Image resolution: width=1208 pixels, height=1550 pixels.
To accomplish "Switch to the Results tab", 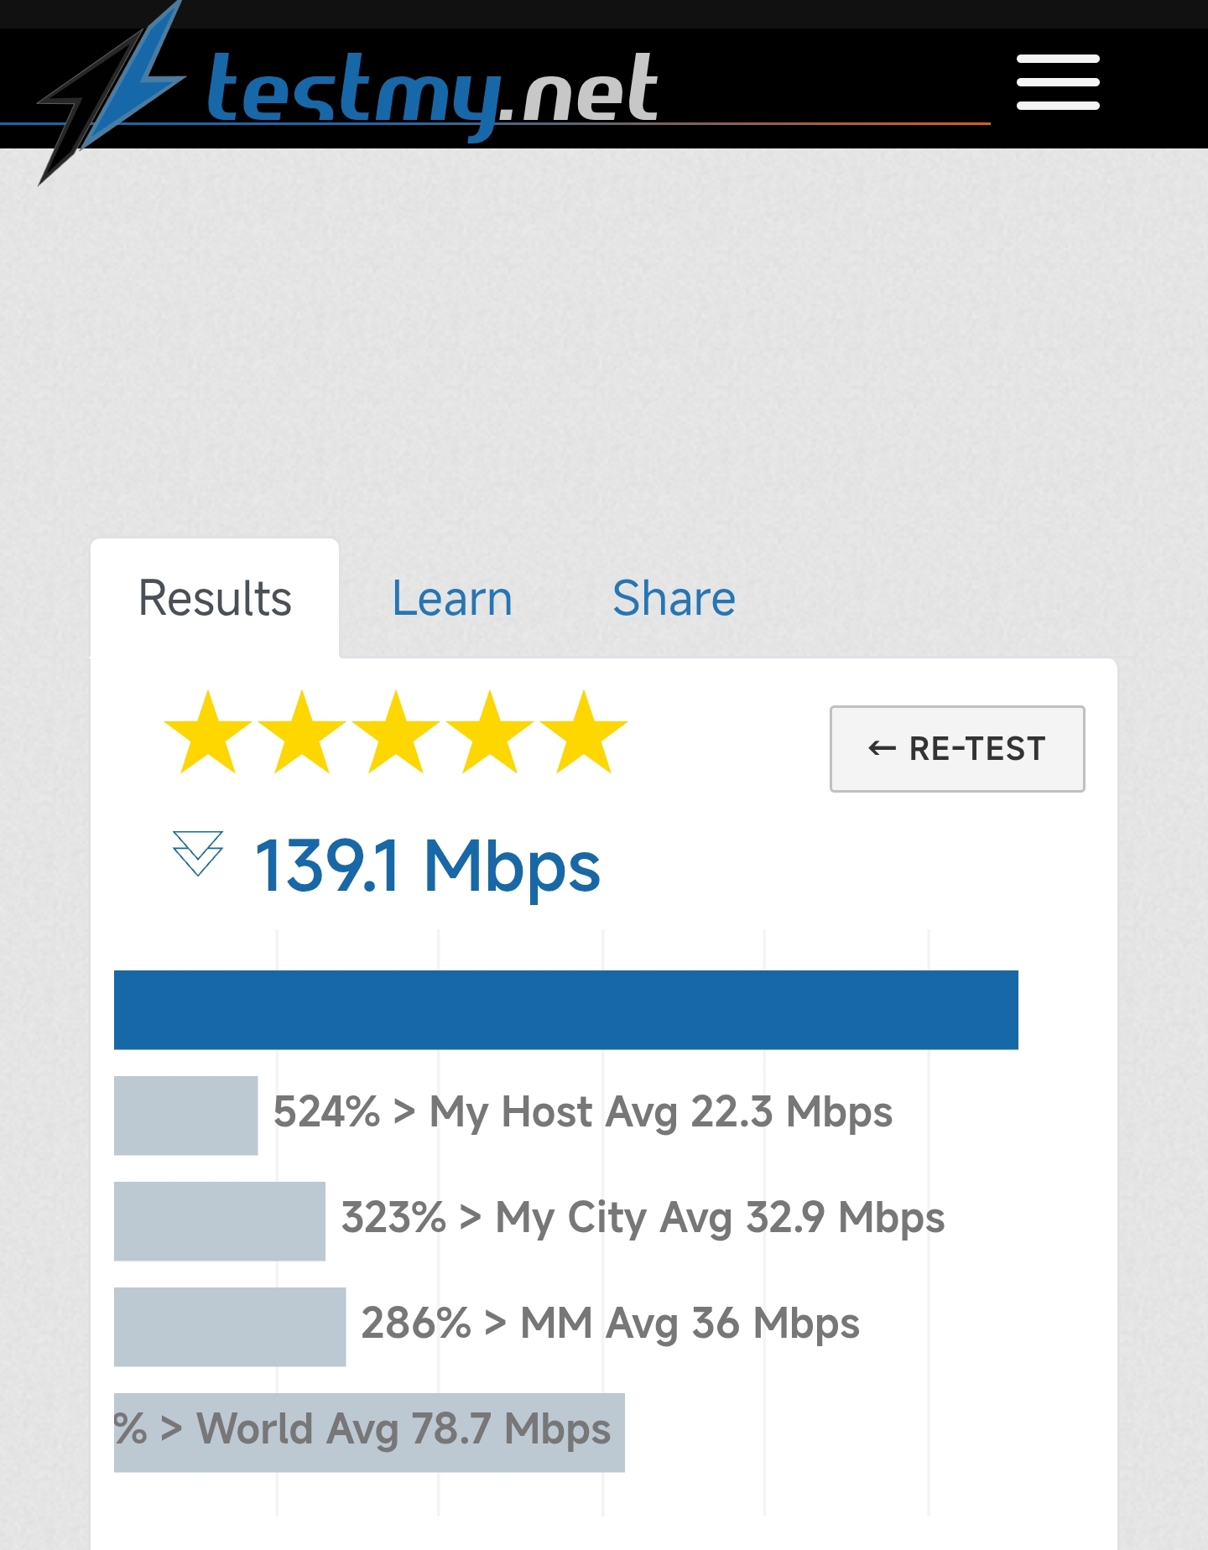I will pyautogui.click(x=215, y=599).
